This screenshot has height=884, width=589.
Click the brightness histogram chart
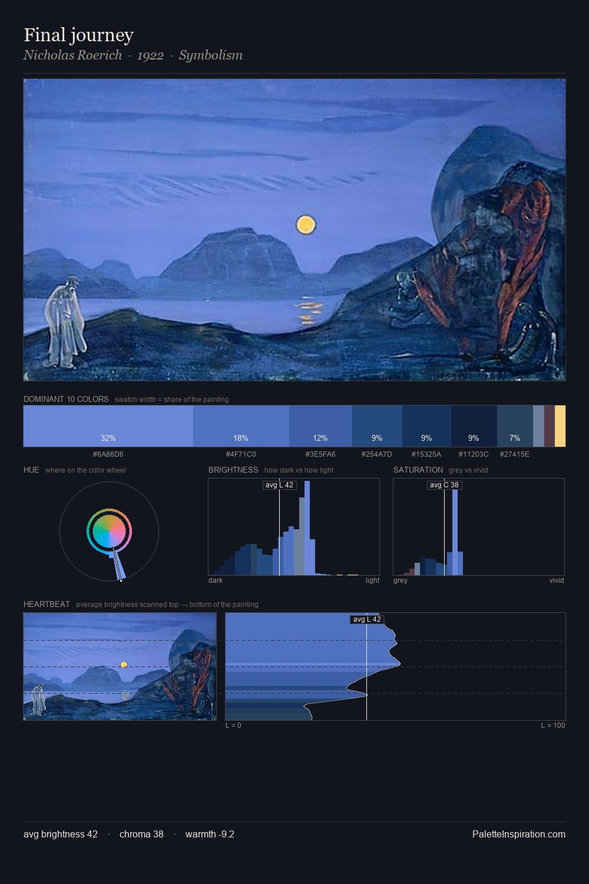tap(294, 527)
